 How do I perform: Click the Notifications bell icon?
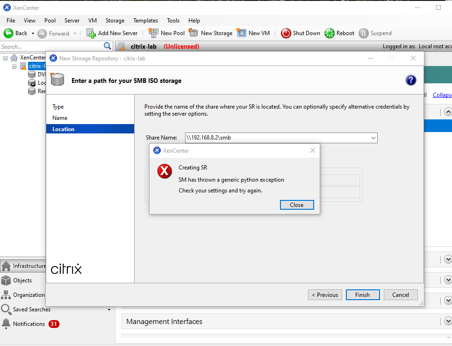pos(6,324)
